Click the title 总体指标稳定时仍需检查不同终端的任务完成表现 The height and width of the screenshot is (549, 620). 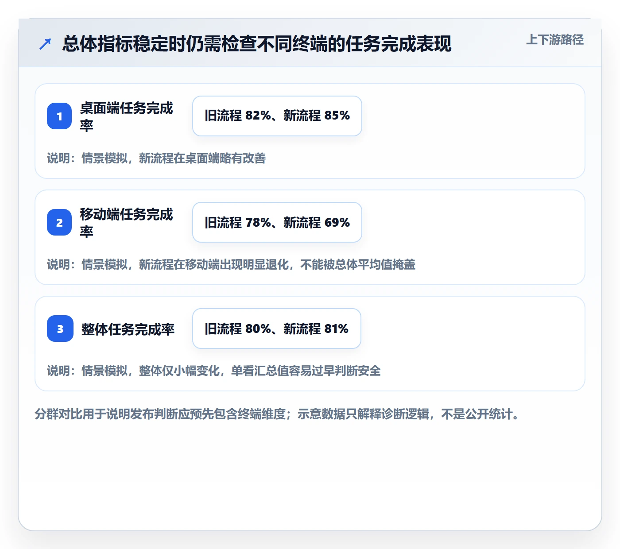coord(257,44)
